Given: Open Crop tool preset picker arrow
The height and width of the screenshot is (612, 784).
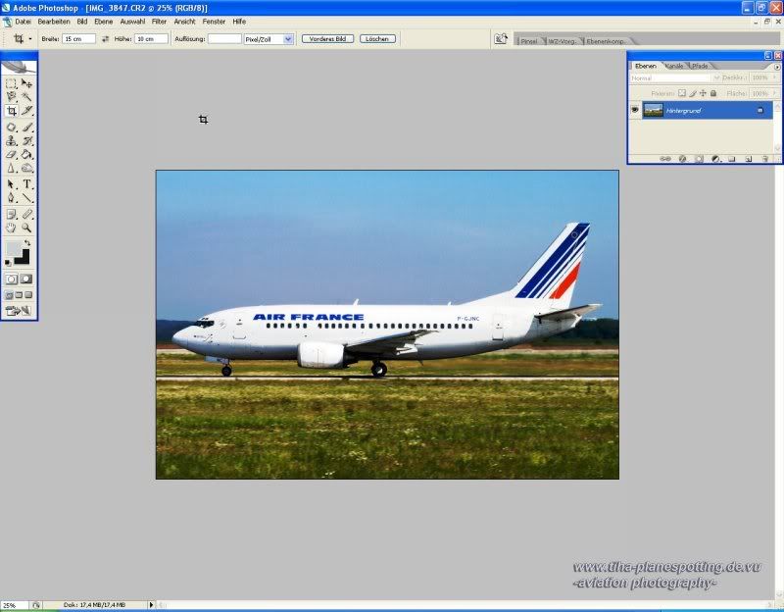Looking at the screenshot, I should click(x=30, y=38).
